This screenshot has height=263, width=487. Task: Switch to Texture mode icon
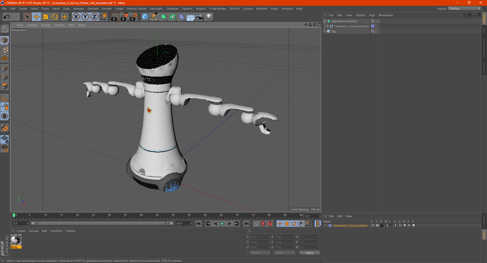(x=5, y=50)
